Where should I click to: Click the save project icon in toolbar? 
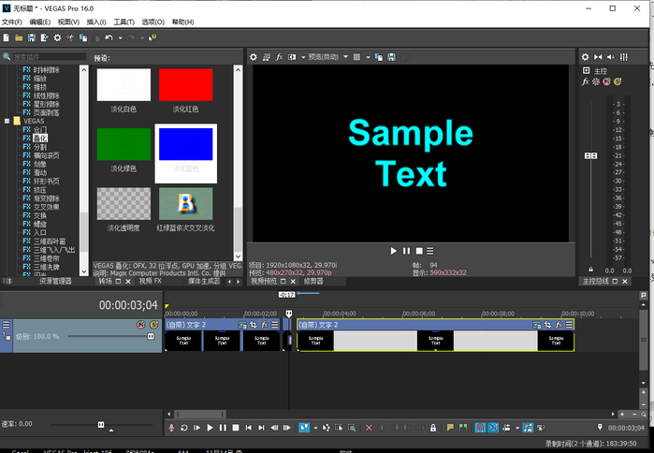(x=31, y=38)
